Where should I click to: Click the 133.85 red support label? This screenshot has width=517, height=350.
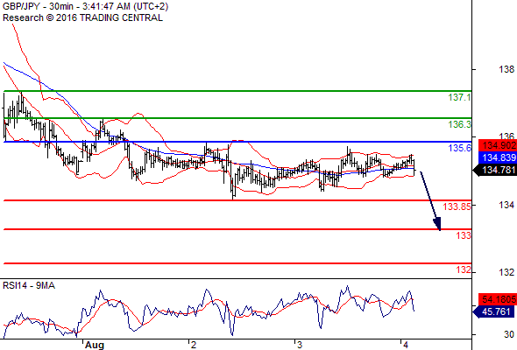[457, 206]
